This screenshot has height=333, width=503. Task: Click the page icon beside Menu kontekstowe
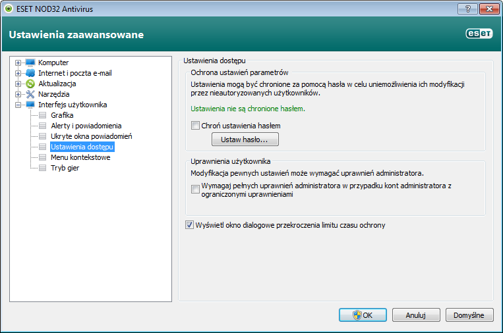coord(42,157)
